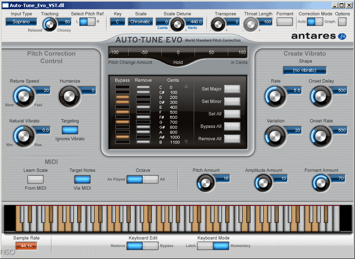Toggle Bypass for note G
Viewport: 355px width, 259px height.
pyautogui.click(x=122, y=122)
